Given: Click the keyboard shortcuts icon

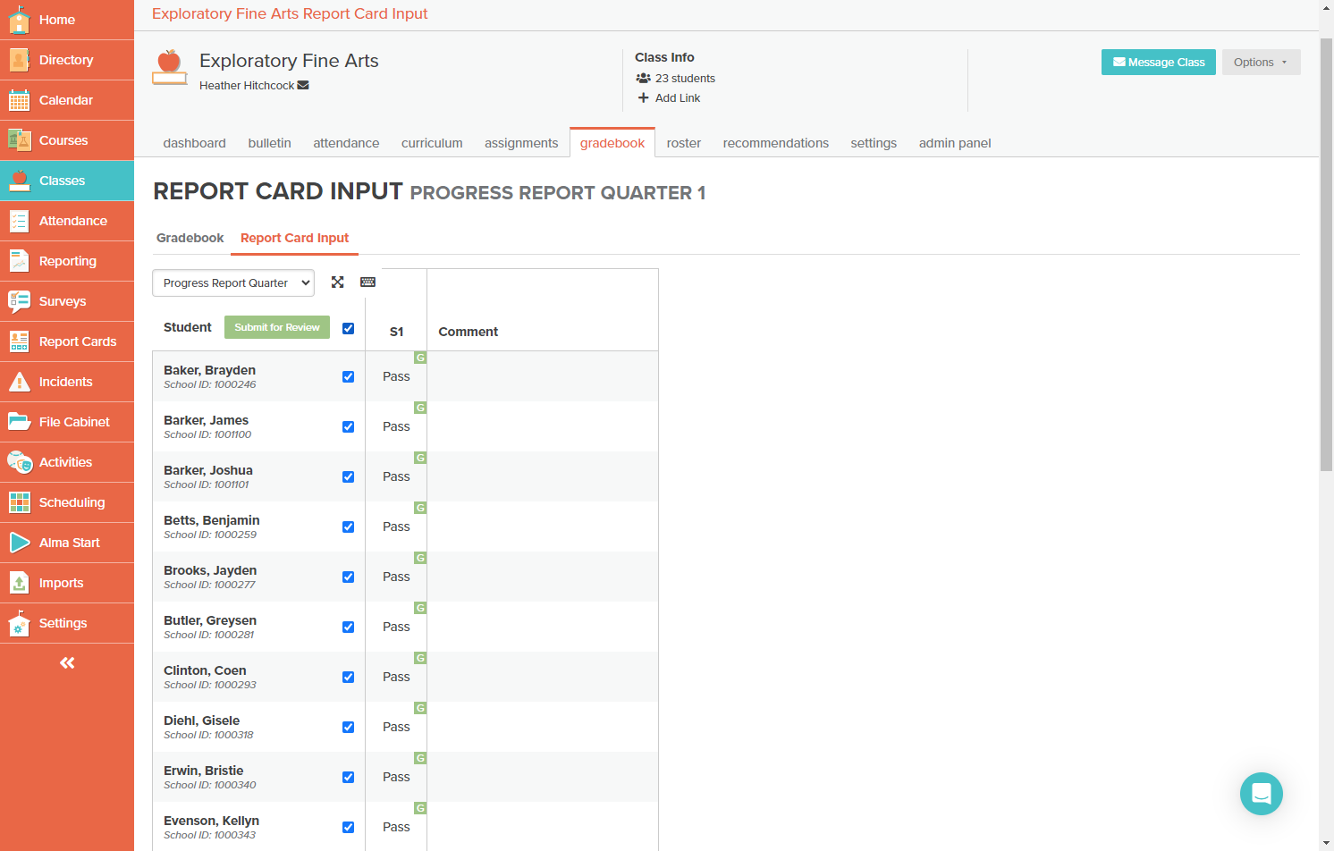Looking at the screenshot, I should click(x=367, y=282).
